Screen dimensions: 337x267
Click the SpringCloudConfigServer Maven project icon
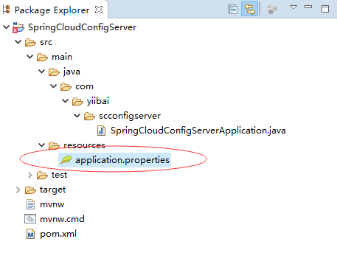[18, 27]
